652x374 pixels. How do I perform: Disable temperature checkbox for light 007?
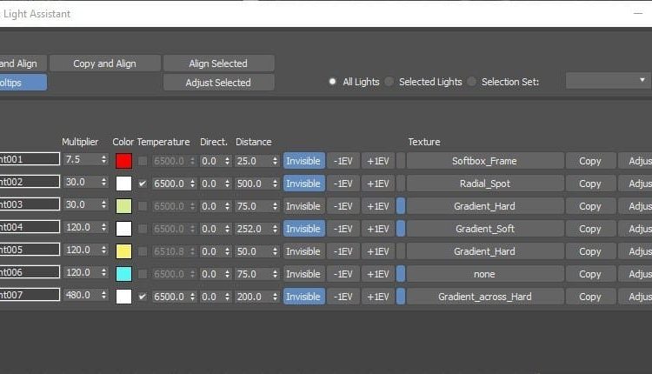pyautogui.click(x=143, y=297)
